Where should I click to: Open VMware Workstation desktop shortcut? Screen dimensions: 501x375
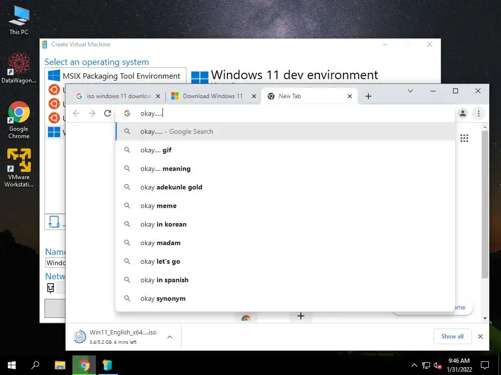tap(19, 168)
